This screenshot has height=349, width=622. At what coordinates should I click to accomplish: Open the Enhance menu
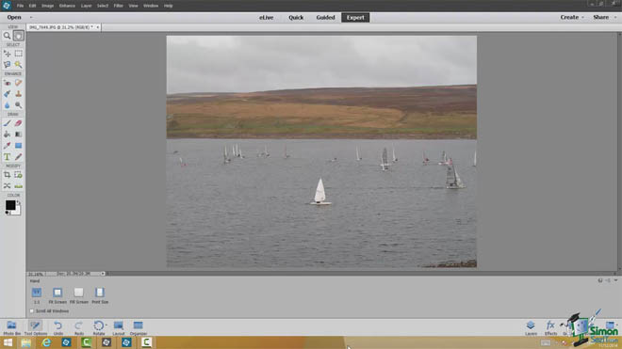coord(67,6)
